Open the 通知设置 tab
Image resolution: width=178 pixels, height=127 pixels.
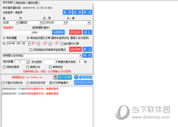coord(33,3)
